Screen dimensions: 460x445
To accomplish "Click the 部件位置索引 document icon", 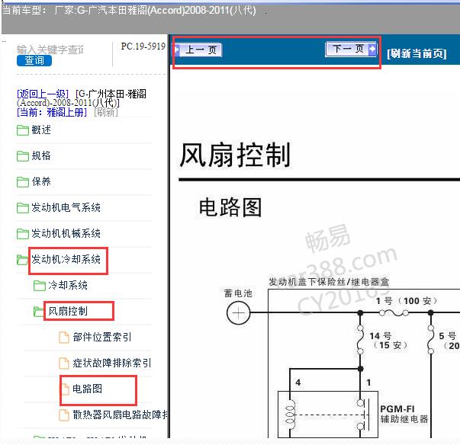I will coord(64,338).
